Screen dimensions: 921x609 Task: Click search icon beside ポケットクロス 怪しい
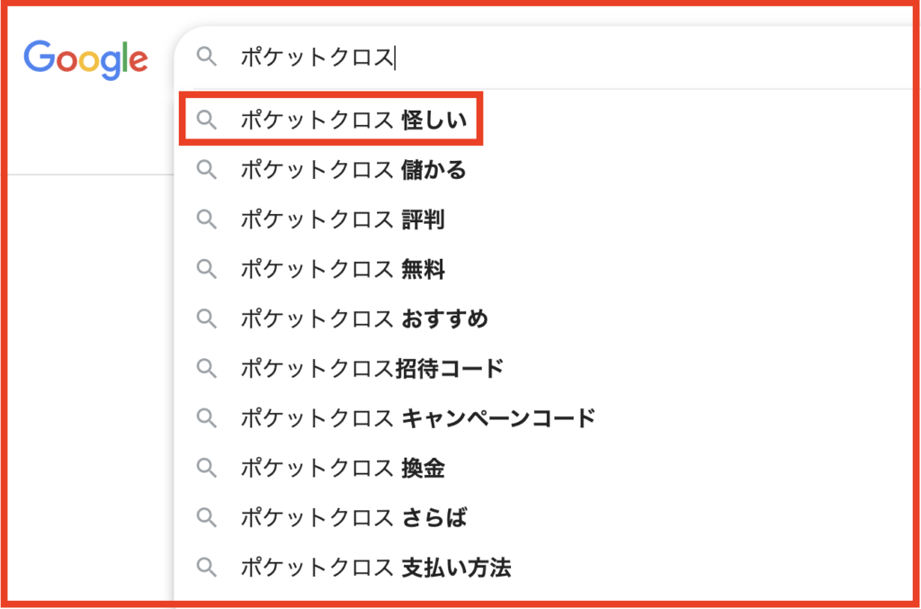(207, 120)
